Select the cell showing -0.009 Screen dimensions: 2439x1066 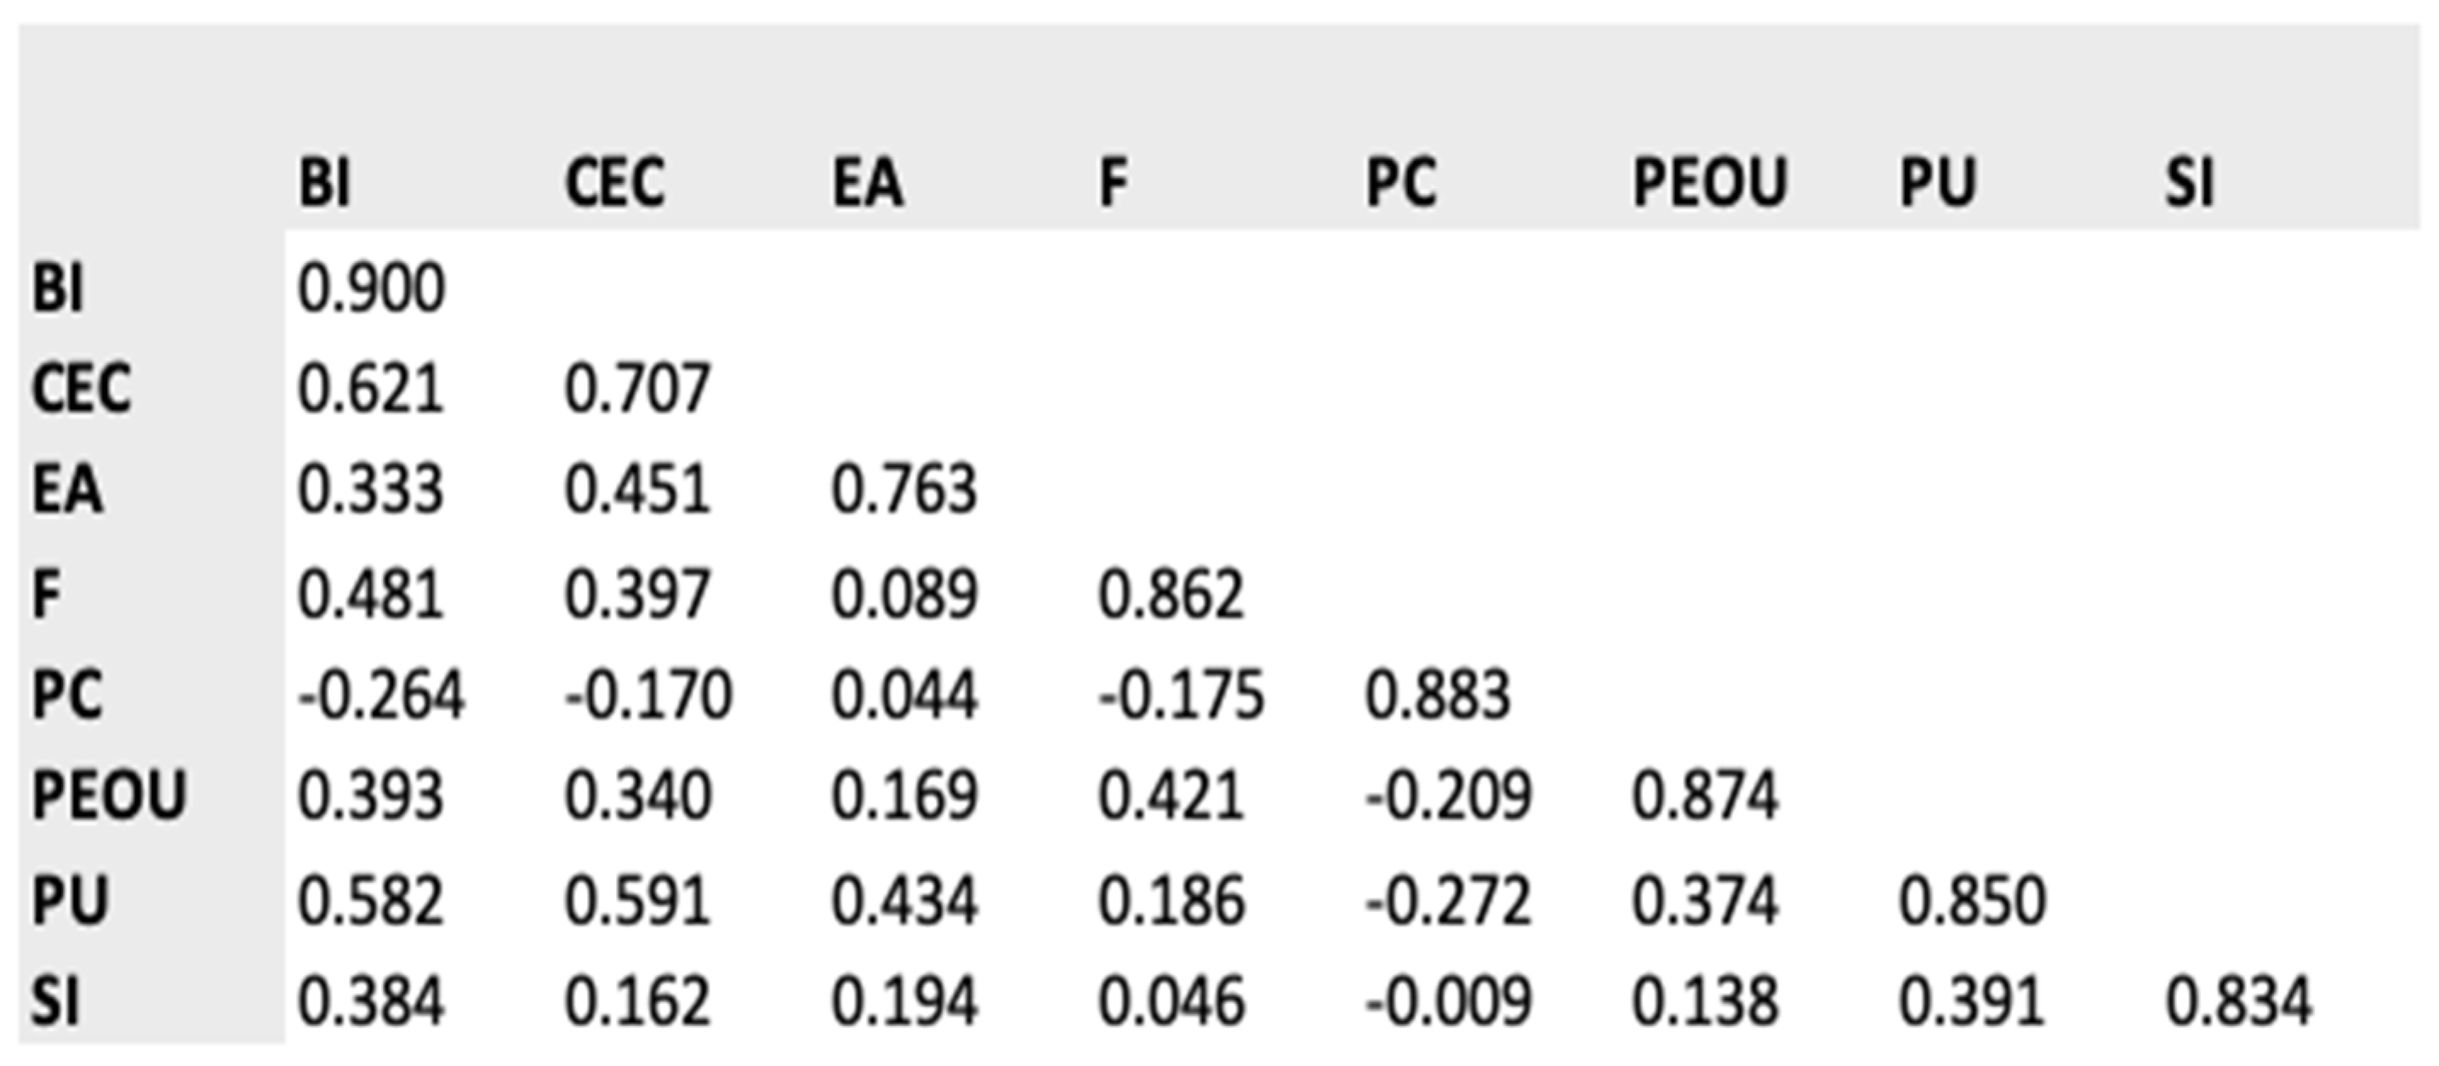(x=1448, y=1001)
